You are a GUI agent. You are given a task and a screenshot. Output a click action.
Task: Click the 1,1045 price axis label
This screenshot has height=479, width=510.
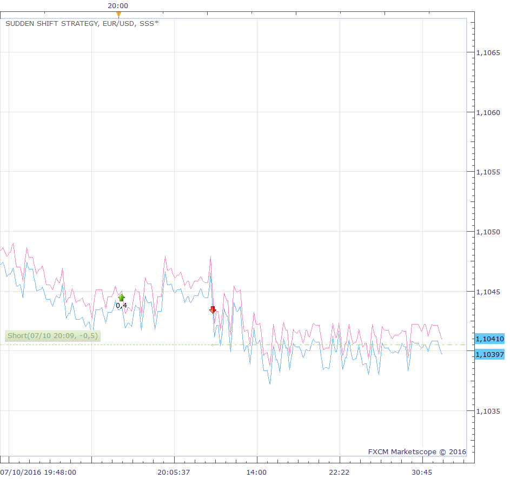[x=488, y=292]
